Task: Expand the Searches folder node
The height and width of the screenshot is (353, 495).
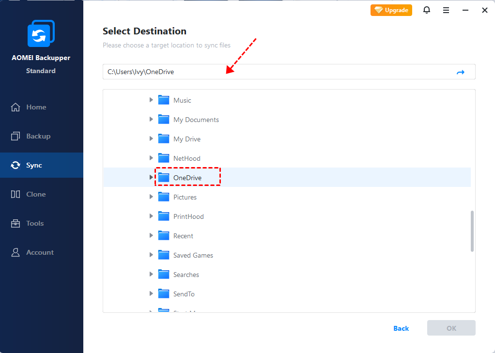Action: pos(151,275)
